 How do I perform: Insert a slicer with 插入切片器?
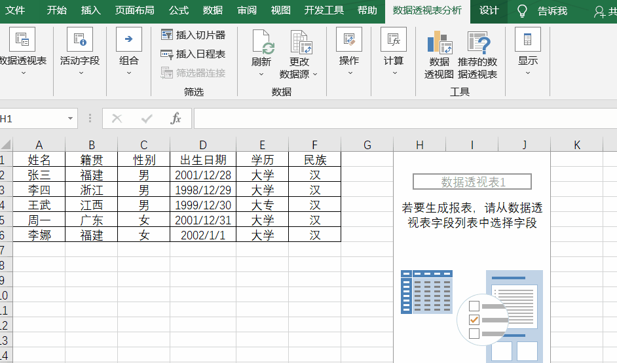pos(193,35)
